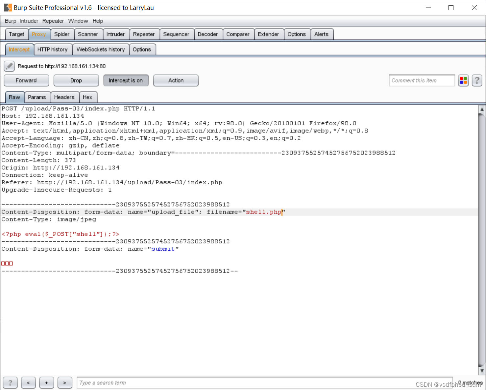Open the Scanner tab
This screenshot has height=390, width=486.
coord(88,34)
